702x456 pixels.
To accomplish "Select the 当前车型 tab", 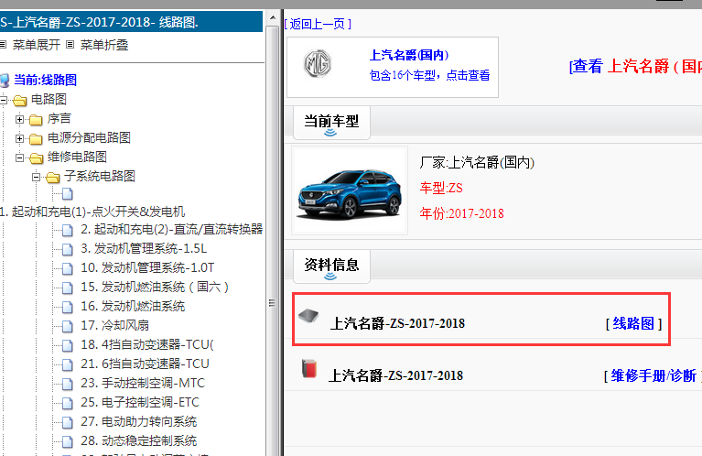I will pyautogui.click(x=331, y=123).
